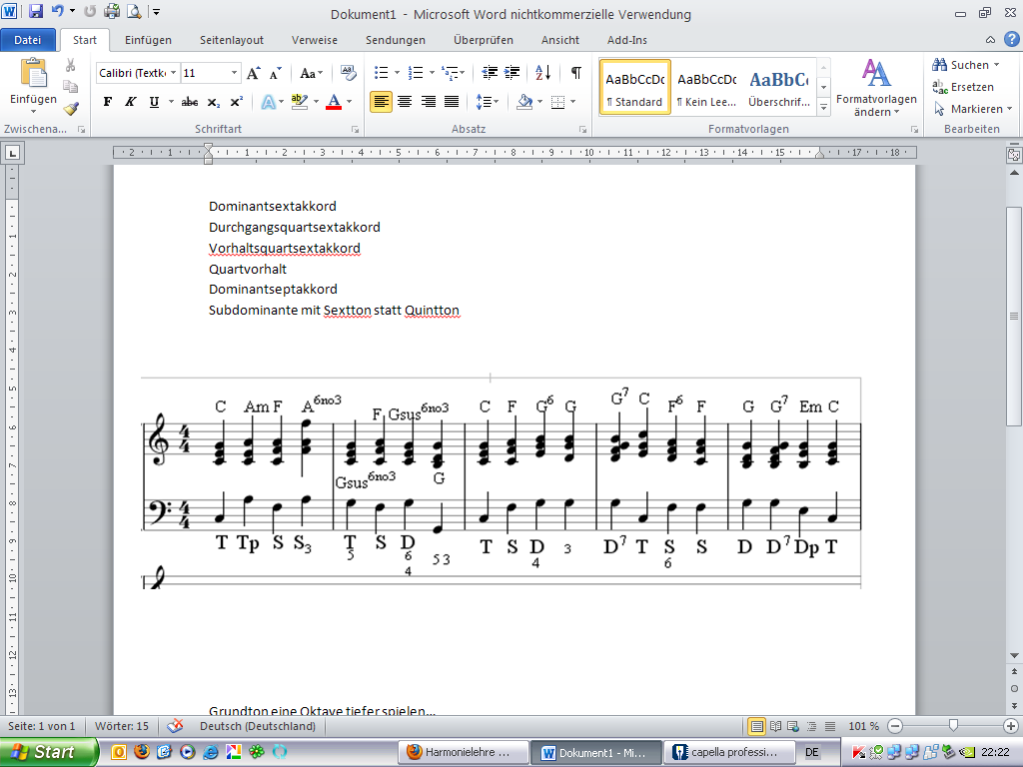Click the vertical scrollbar thumb
Image resolution: width=1023 pixels, height=767 pixels.
pyautogui.click(x=1014, y=317)
